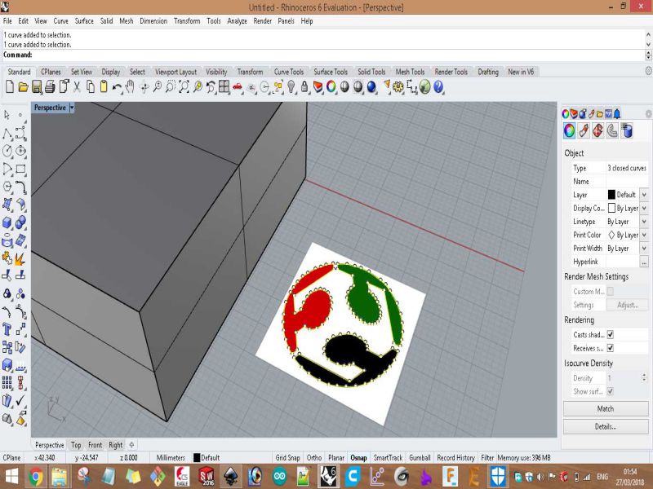
Task: Select the Box solid tool
Action: coord(7,222)
